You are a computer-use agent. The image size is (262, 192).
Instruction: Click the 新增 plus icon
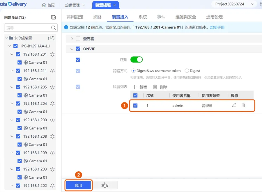[134, 87]
